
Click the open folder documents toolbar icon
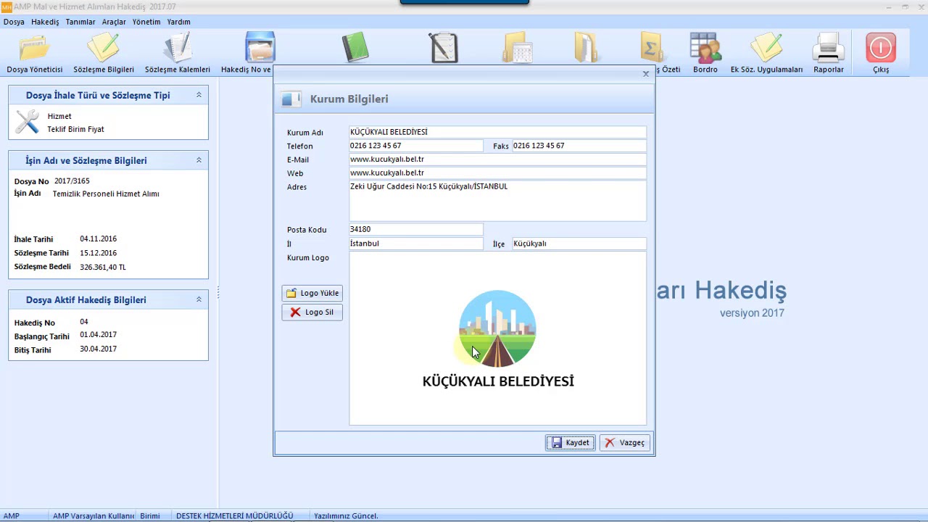point(585,48)
